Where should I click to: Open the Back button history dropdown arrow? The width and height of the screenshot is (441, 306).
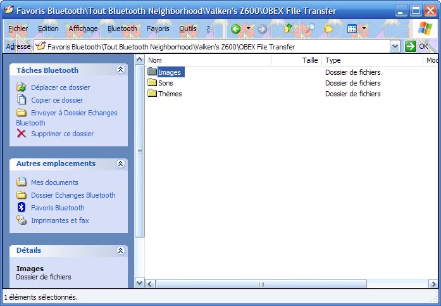click(x=249, y=28)
